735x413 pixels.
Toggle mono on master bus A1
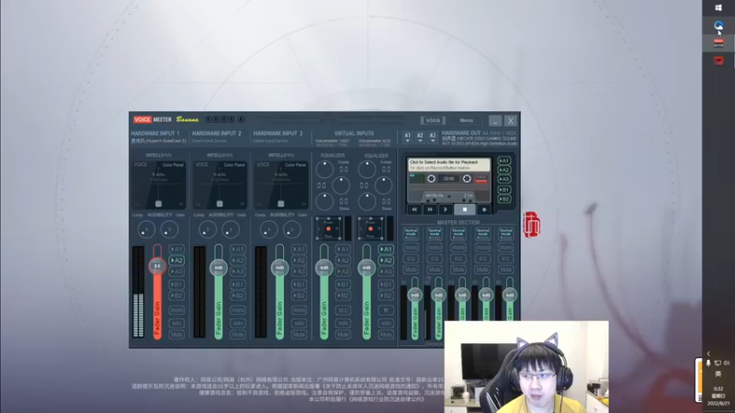[x=411, y=247]
